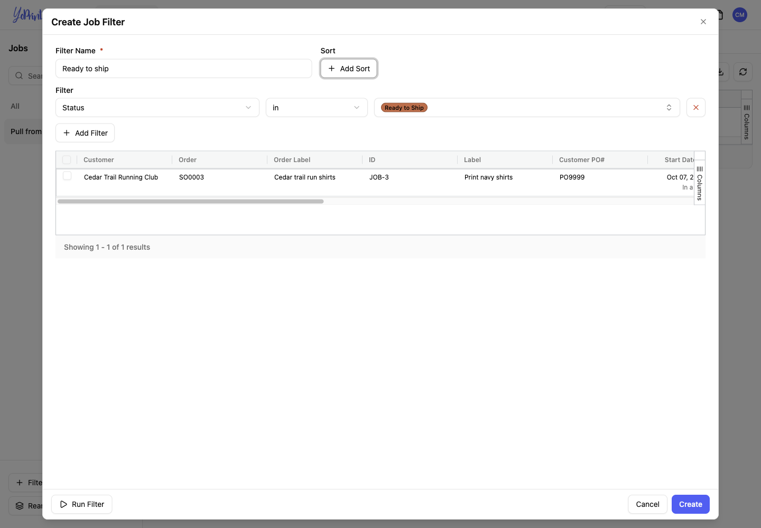The image size is (761, 528).
Task: Open the background Jobs page Columns panel
Action: pyautogui.click(x=747, y=122)
